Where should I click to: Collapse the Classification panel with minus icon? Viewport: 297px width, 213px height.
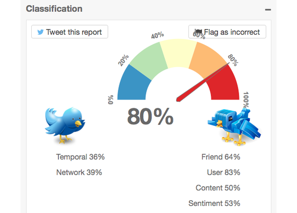(x=268, y=10)
